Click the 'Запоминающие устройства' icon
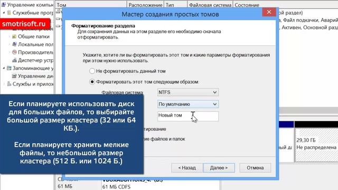The width and height of the screenshot is (338, 190). (9, 68)
